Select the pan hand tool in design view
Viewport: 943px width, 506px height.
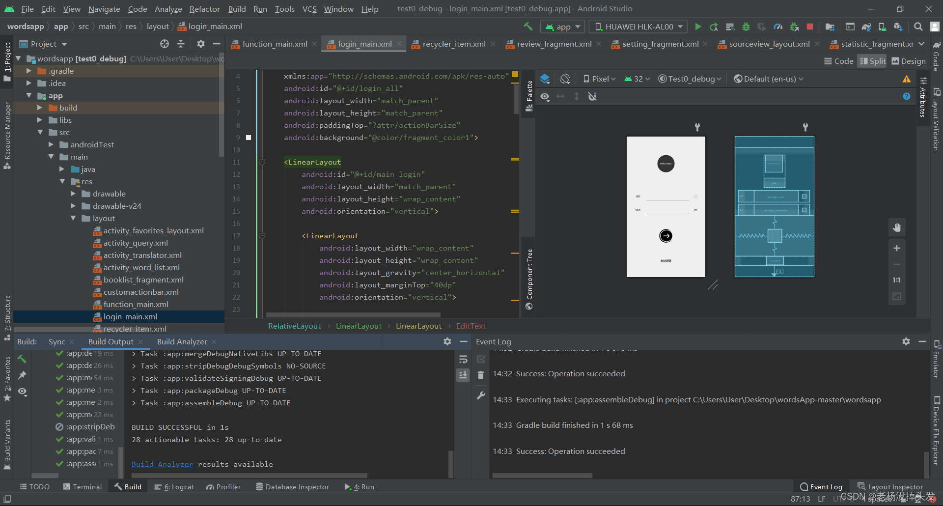[x=896, y=227]
